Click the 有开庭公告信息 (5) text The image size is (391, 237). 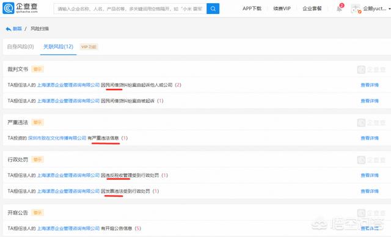(121, 228)
